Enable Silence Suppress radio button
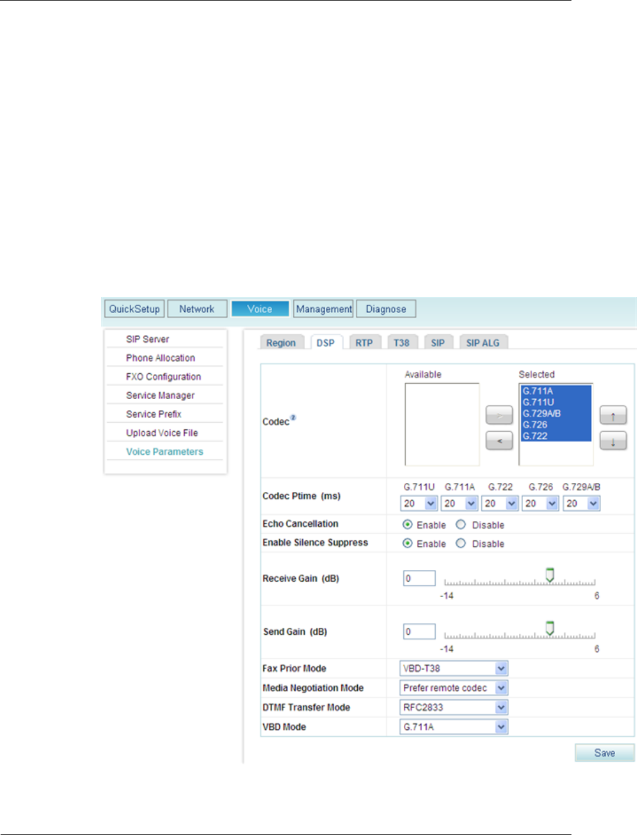 [407, 543]
